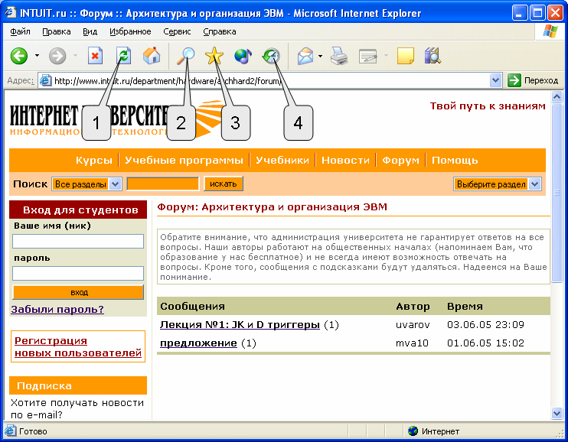Screen dimensions: 568x442
Task: Open the Учебные программы section
Action: coord(184,160)
